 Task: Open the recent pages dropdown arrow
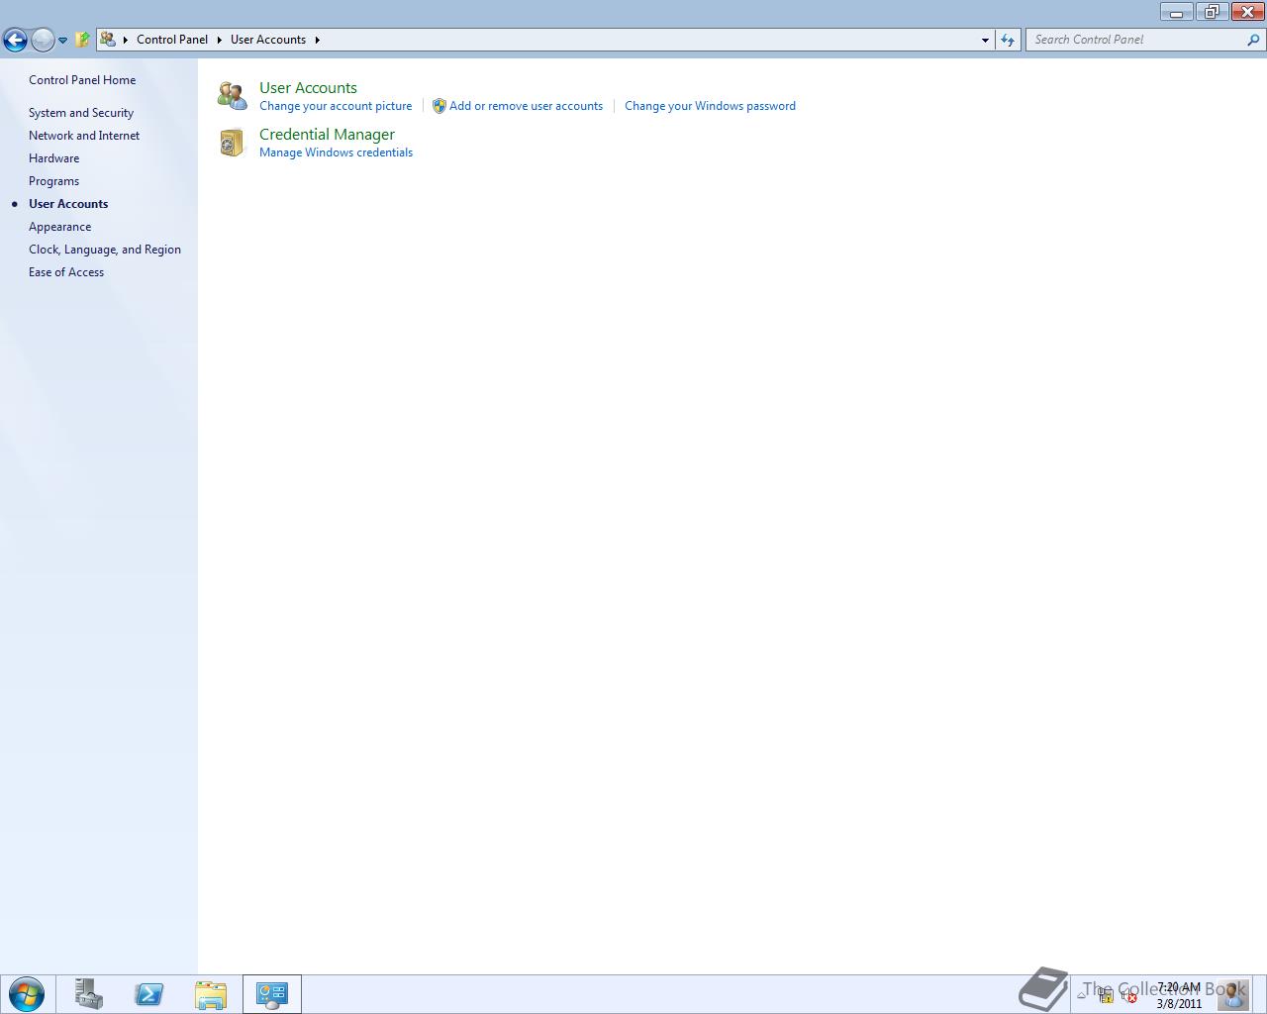[x=62, y=41]
